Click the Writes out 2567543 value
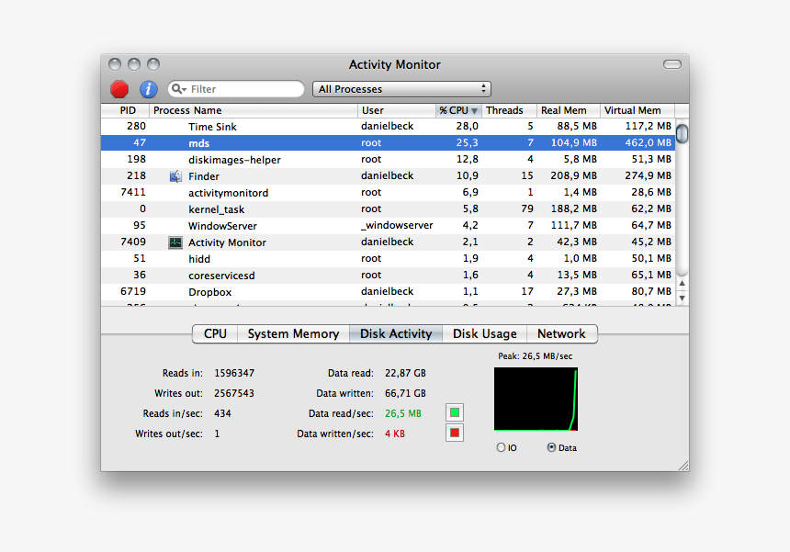The width and height of the screenshot is (790, 552). click(234, 393)
